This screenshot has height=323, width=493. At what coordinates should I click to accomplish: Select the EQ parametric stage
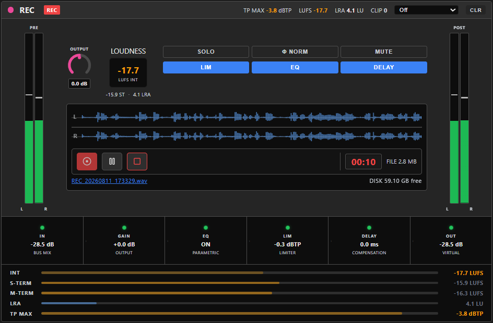(206, 240)
